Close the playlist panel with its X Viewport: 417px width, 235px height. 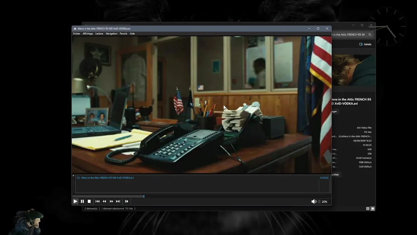click(73, 176)
